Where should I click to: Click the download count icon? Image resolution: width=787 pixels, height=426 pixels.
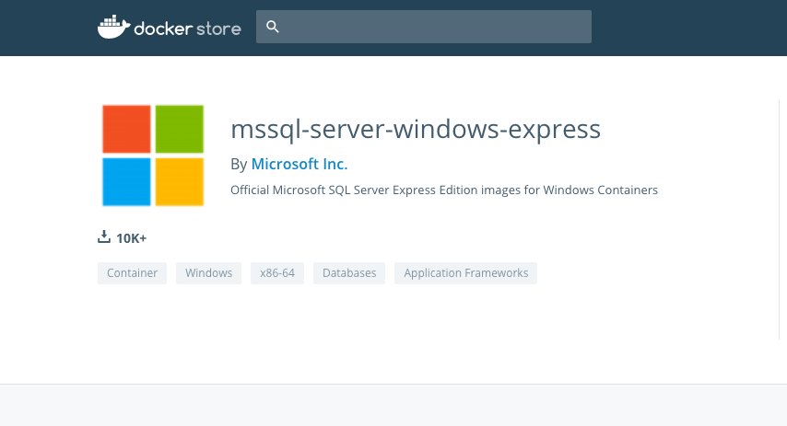[x=104, y=236]
